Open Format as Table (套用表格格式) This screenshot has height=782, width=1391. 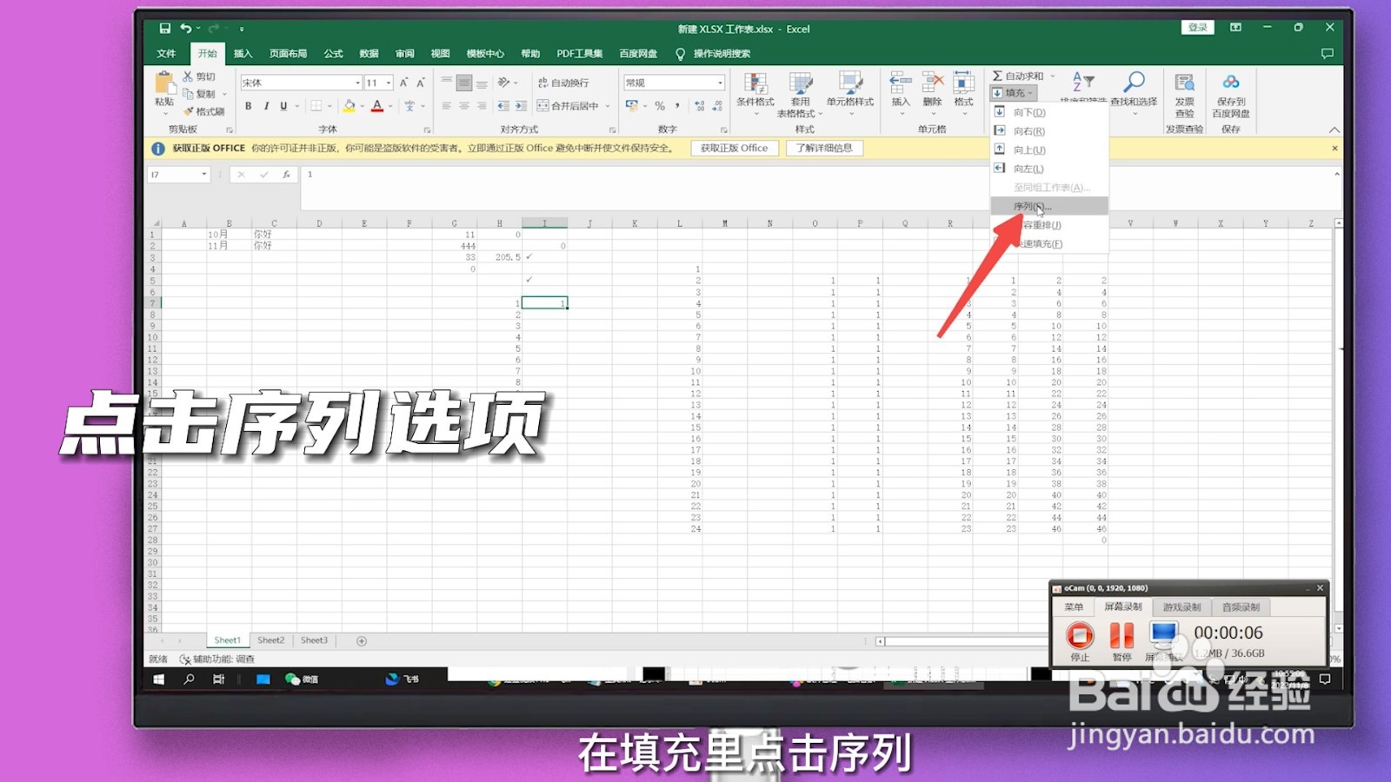800,95
